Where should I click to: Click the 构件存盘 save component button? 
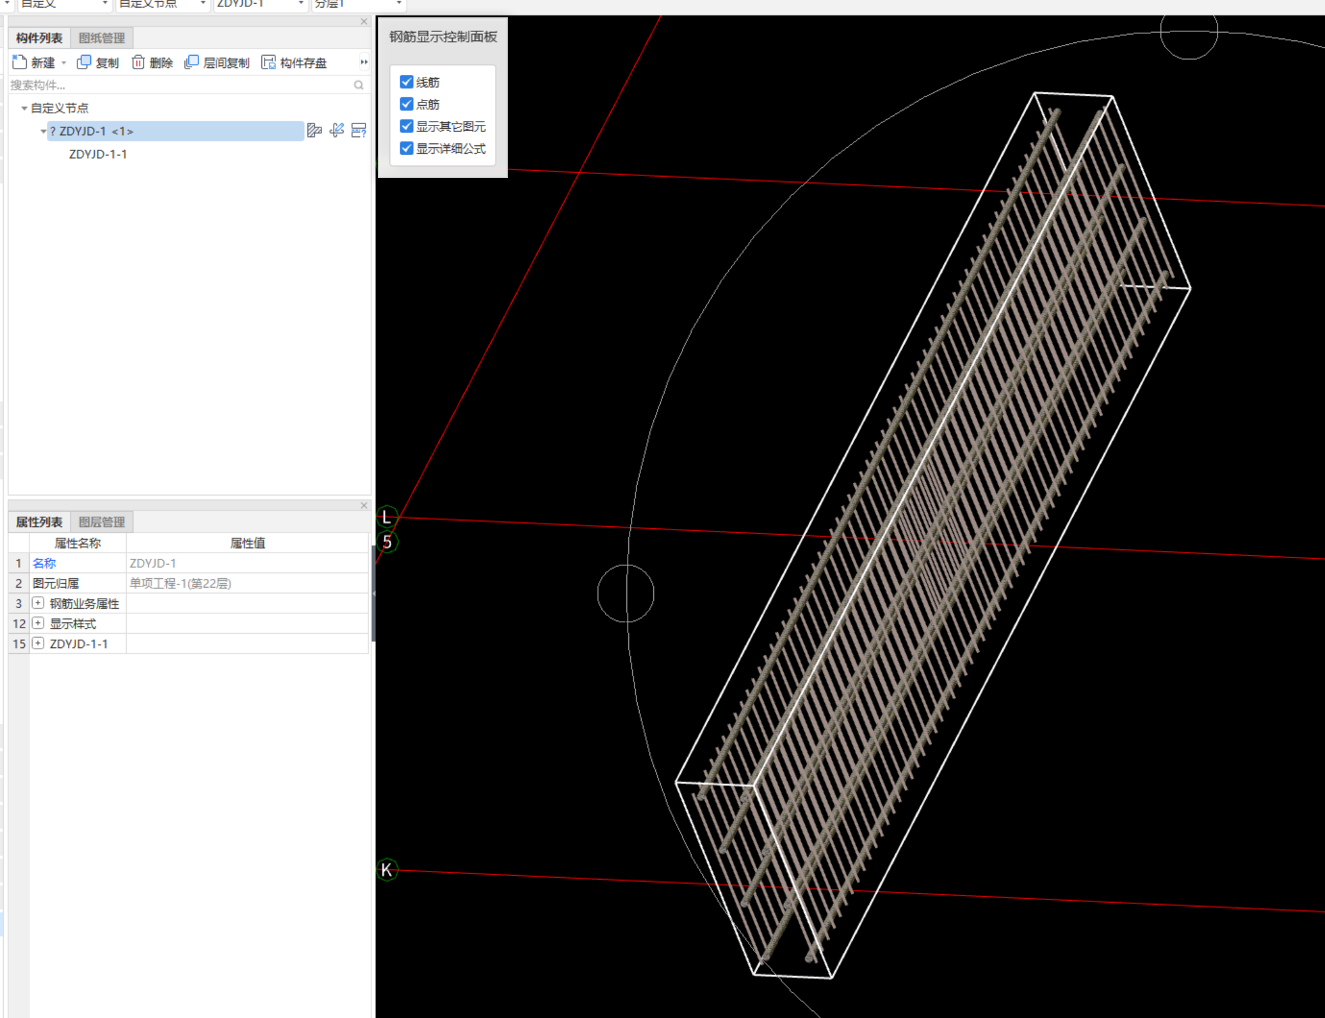tap(294, 62)
